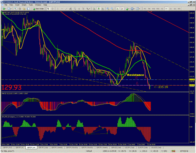The width and height of the screenshot is (196, 153).
Task: Switch to MN timeframe button
Action: pos(179,9)
